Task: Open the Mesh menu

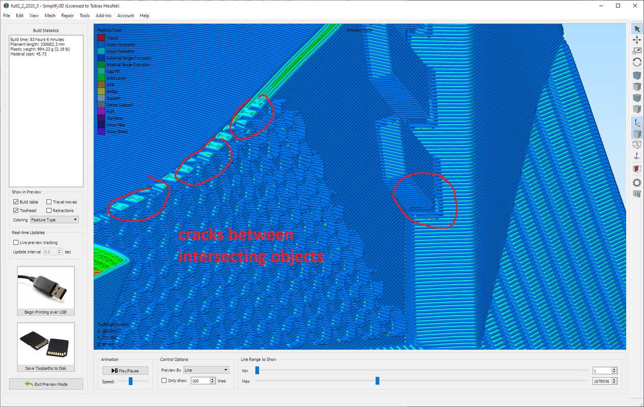Action: (x=50, y=16)
